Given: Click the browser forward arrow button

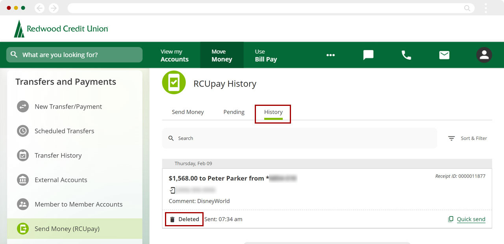Looking at the screenshot, I should click(x=54, y=8).
